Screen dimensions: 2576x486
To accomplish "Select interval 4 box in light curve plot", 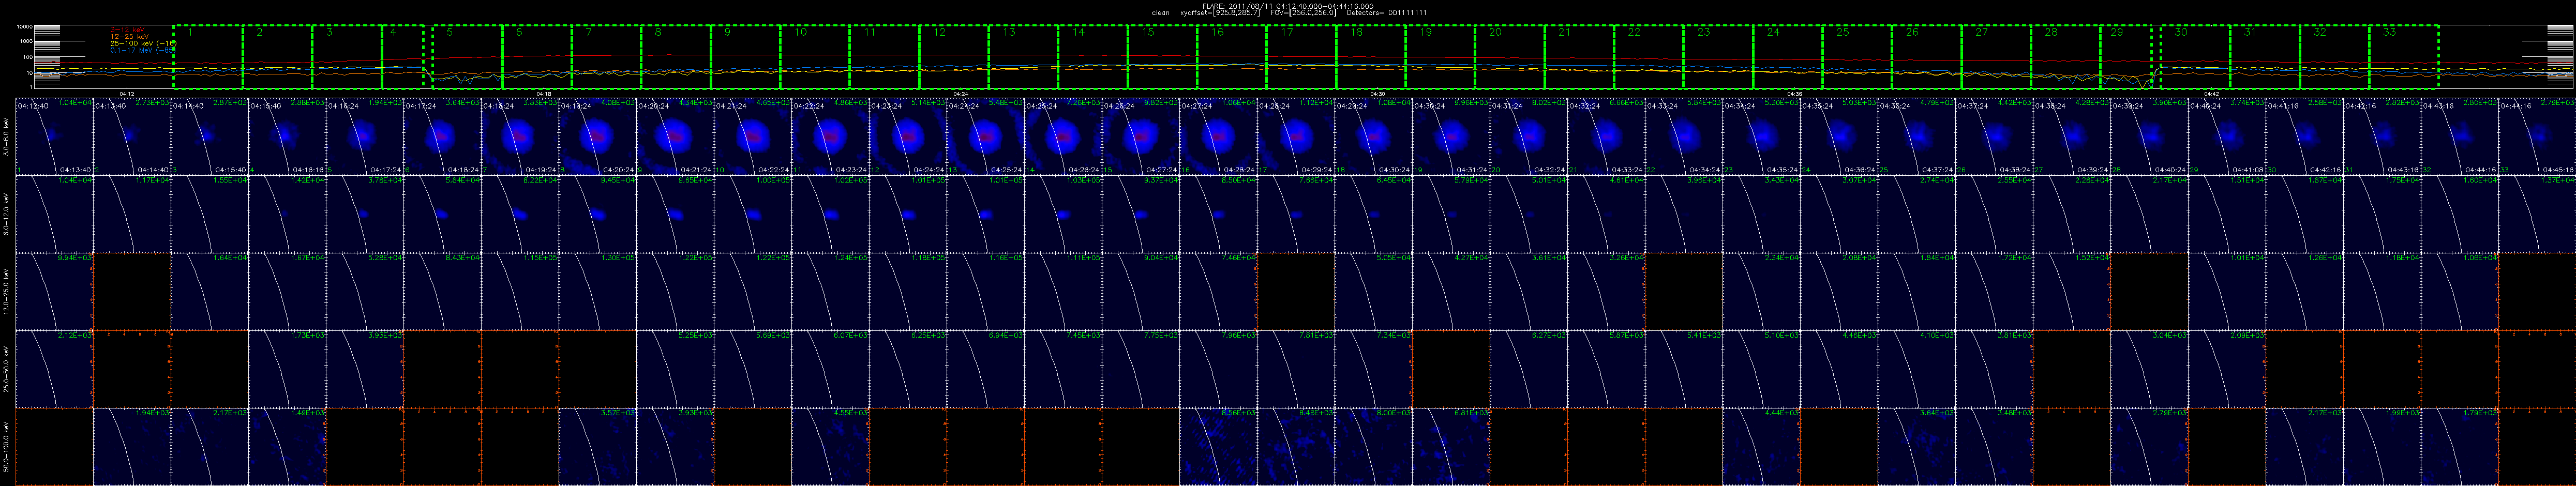I will point(403,56).
